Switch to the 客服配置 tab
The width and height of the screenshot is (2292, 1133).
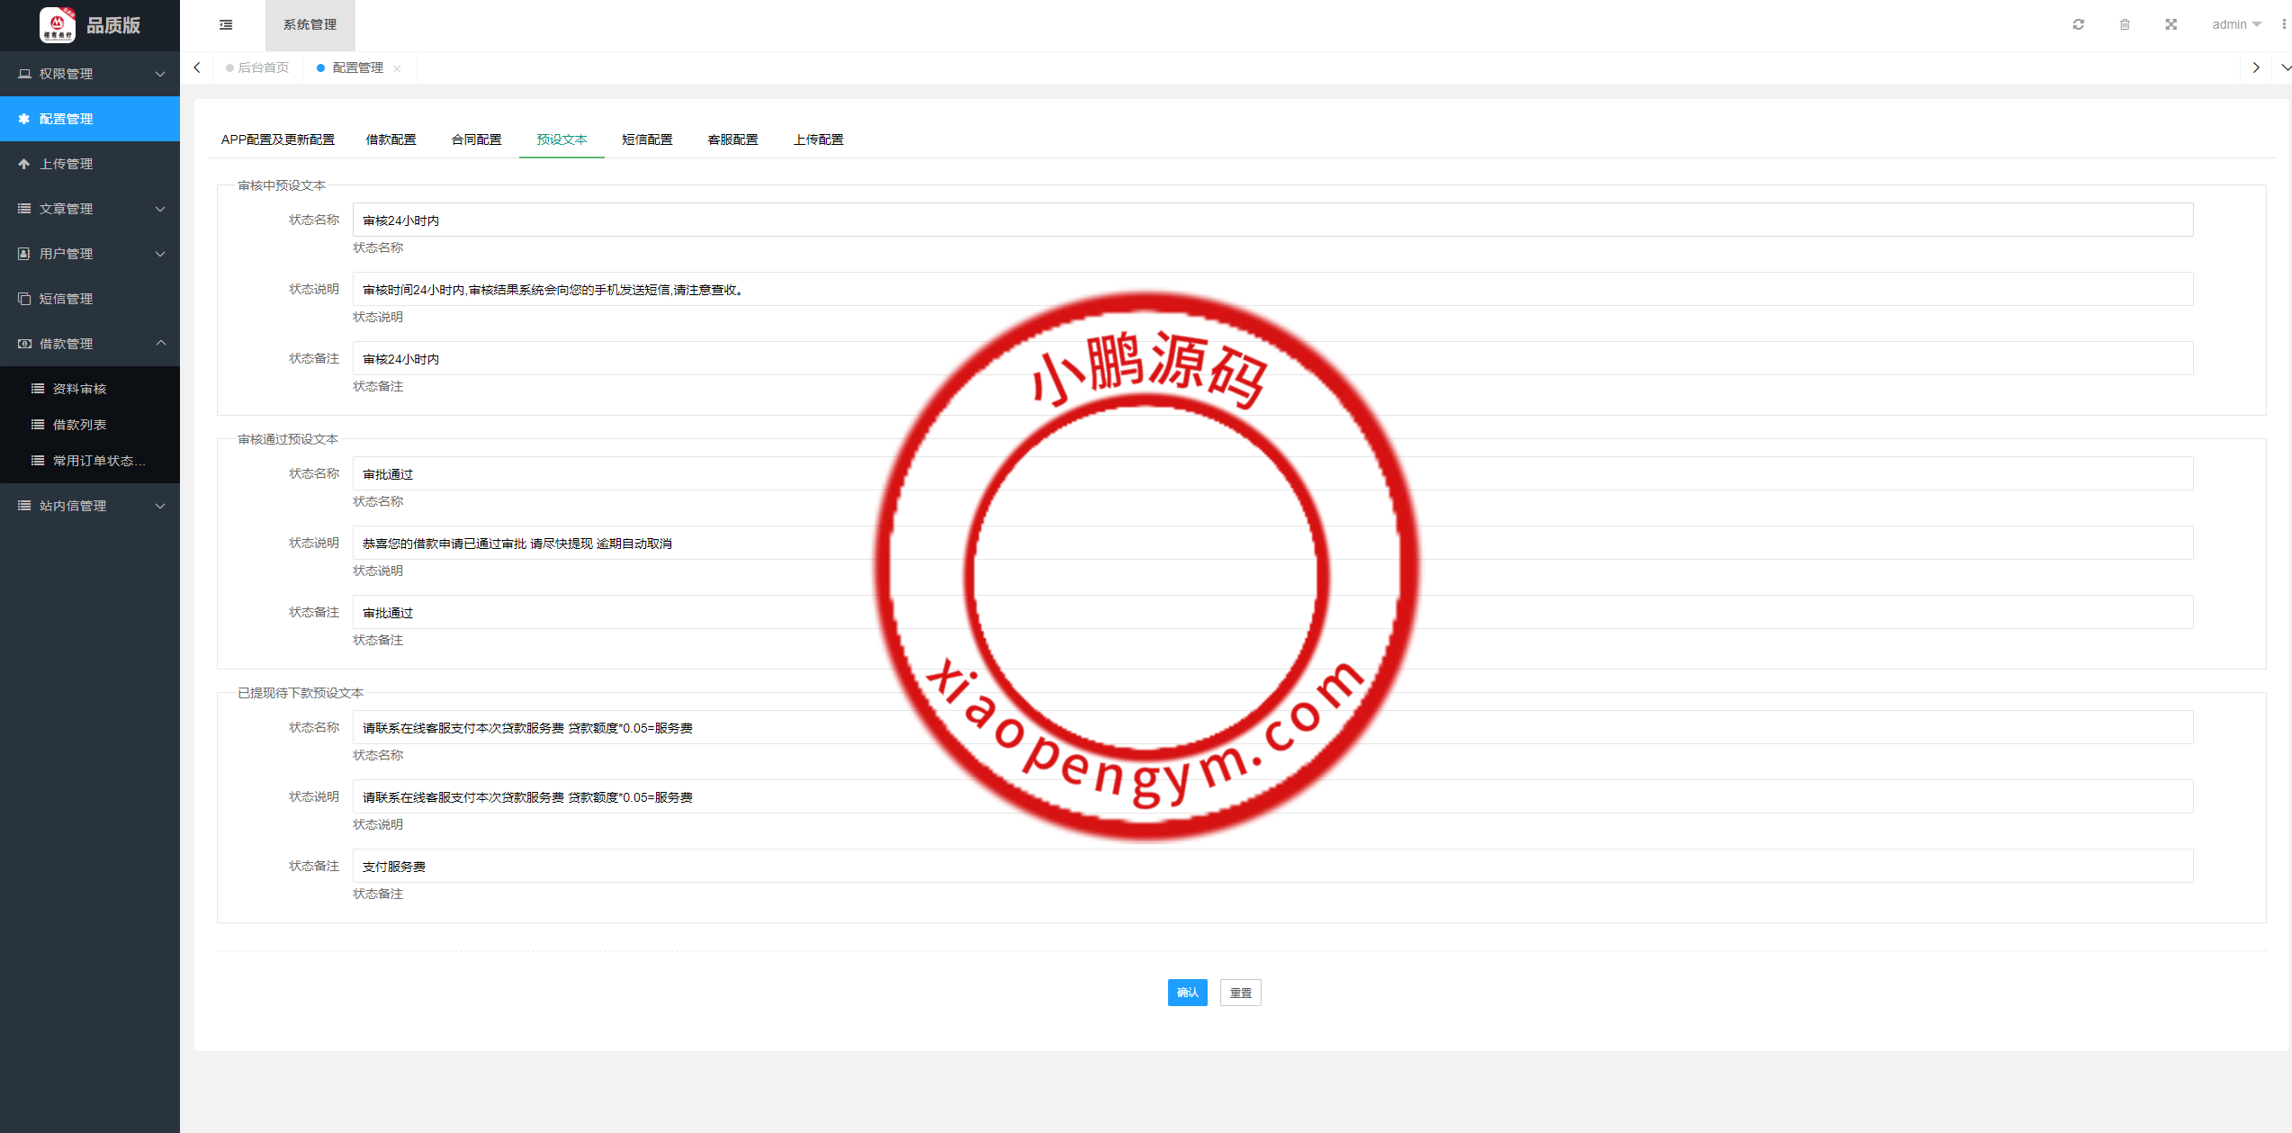(x=733, y=139)
